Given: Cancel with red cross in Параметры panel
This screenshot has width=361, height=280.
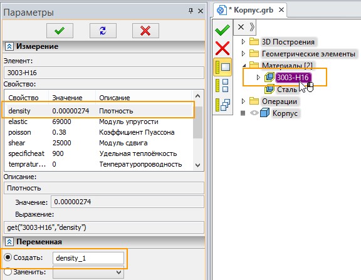Looking at the screenshot, I should [145, 31].
